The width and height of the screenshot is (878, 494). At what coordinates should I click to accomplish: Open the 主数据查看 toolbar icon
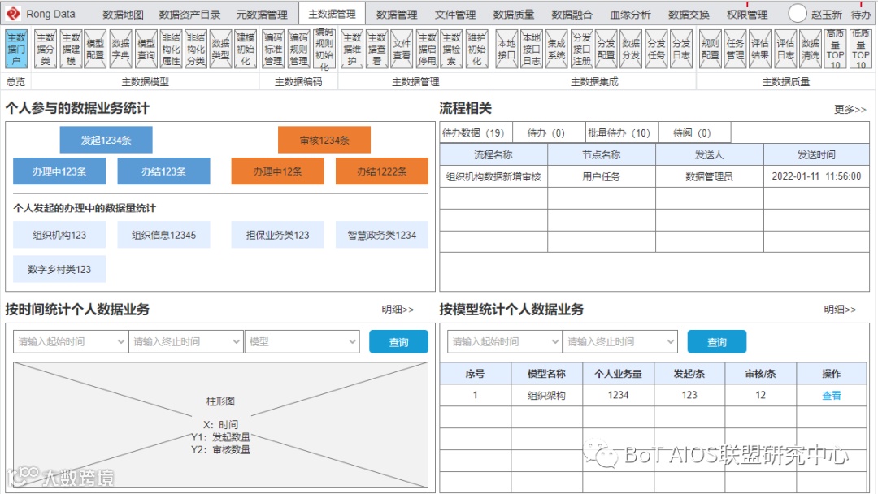pyautogui.click(x=377, y=50)
